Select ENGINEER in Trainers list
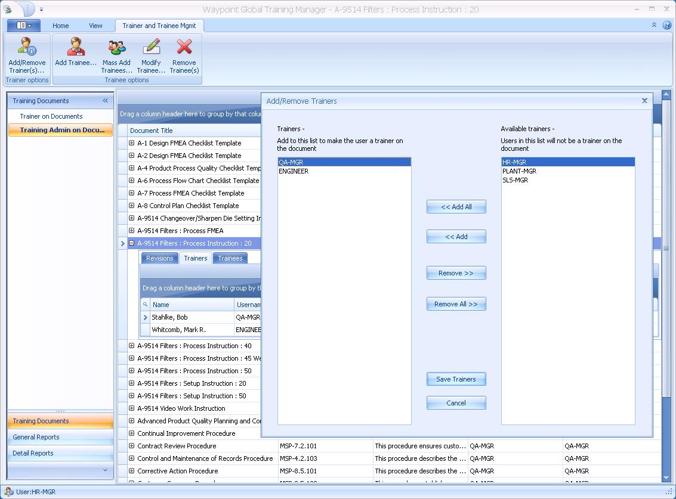Viewport: 676px width, 499px height. point(344,171)
